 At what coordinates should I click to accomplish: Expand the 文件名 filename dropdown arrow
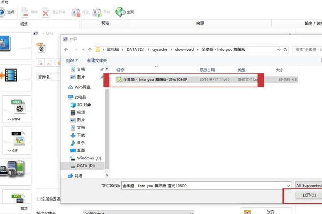tap(288, 186)
